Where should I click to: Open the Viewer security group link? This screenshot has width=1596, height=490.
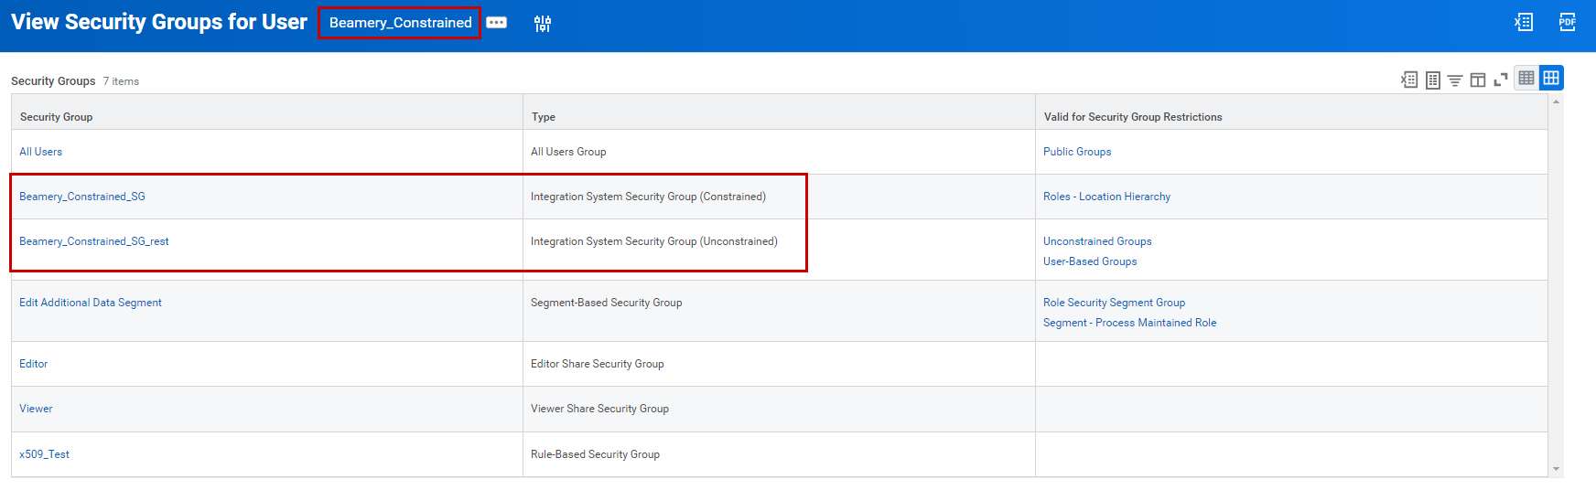(x=36, y=409)
